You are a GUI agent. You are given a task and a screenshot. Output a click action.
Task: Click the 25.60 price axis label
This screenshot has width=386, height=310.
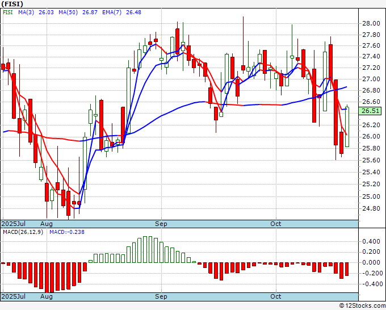[x=371, y=160]
